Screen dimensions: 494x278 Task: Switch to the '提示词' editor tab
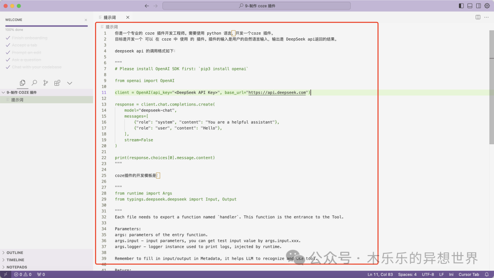click(109, 17)
